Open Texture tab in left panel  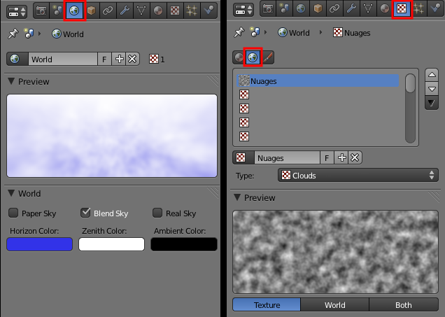pyautogui.click(x=175, y=10)
